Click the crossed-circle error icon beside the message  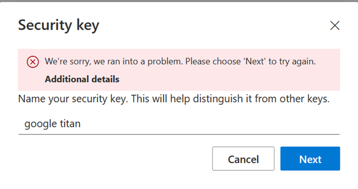tap(32, 62)
